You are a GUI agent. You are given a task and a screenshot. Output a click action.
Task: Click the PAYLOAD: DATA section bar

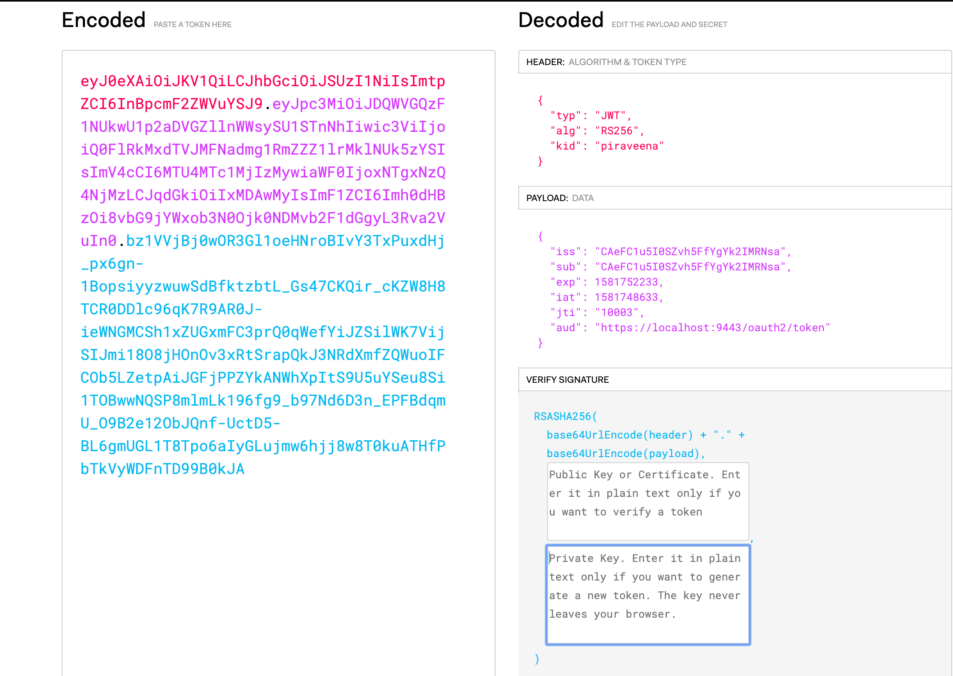pos(735,198)
